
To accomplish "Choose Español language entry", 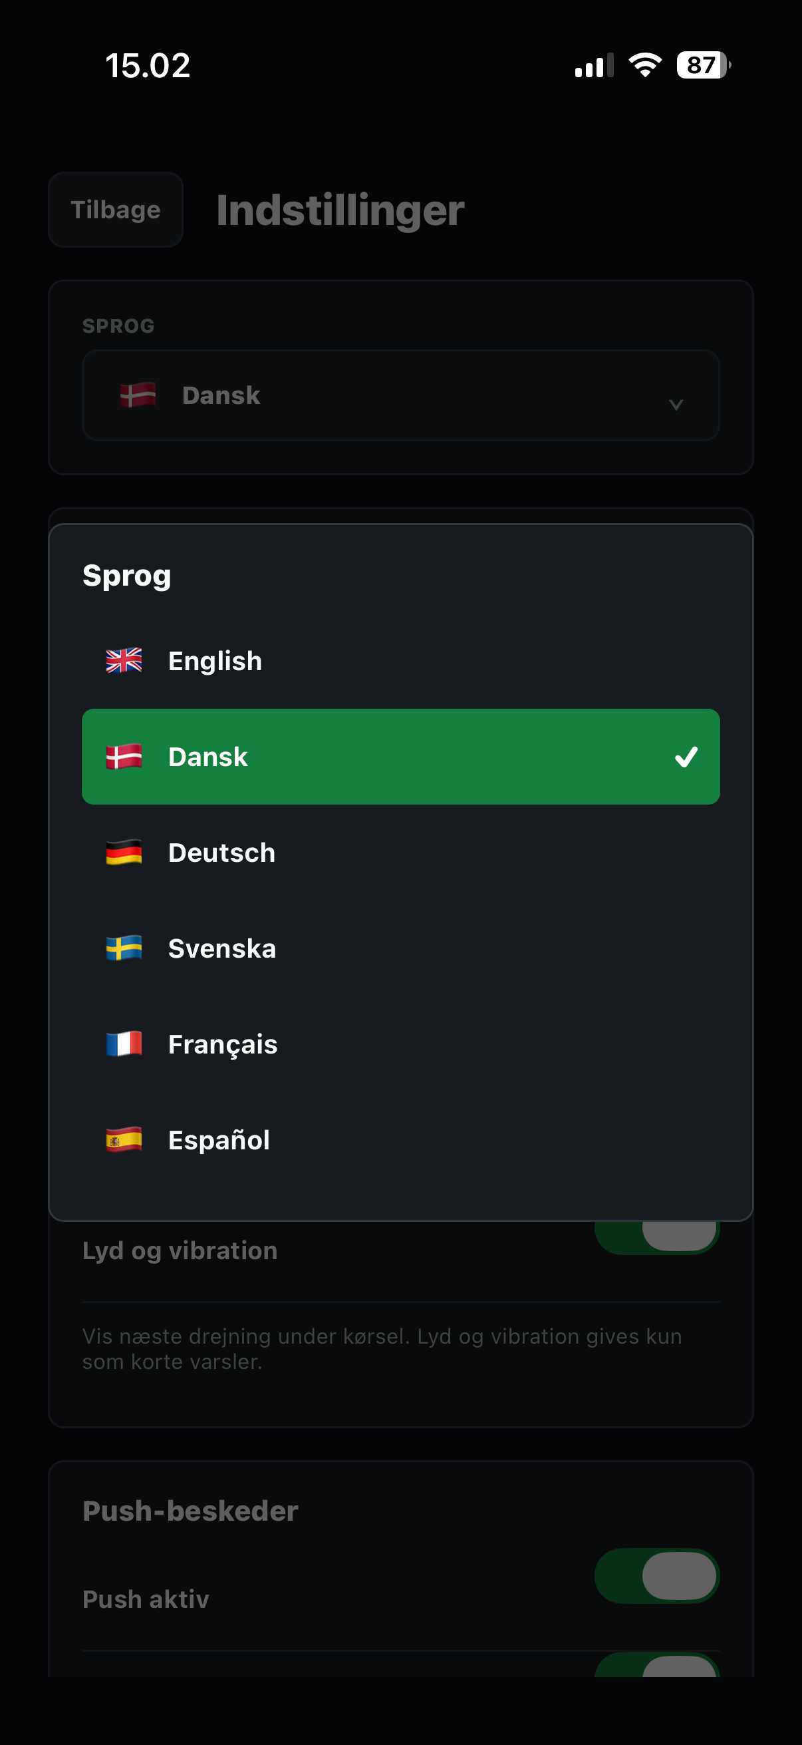I will [400, 1140].
